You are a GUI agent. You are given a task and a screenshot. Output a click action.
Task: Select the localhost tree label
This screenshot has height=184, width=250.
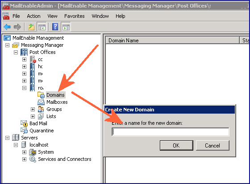[39, 145]
